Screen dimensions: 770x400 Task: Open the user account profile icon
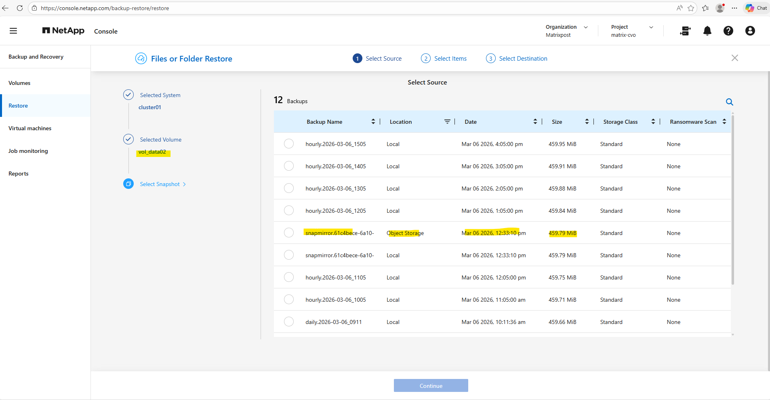[750, 31]
